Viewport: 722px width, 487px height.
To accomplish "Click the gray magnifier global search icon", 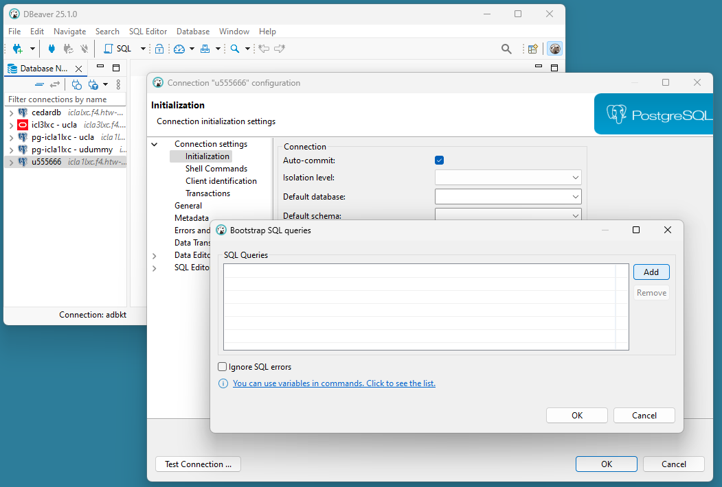I will [506, 49].
